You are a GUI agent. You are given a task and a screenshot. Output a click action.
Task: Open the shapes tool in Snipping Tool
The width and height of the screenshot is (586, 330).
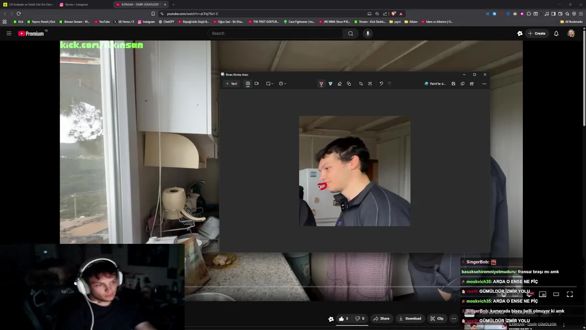pos(349,84)
